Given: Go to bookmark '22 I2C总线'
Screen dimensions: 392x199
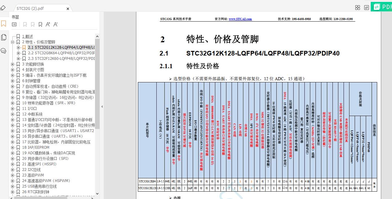Looking at the screenshot, I should point(31,170).
